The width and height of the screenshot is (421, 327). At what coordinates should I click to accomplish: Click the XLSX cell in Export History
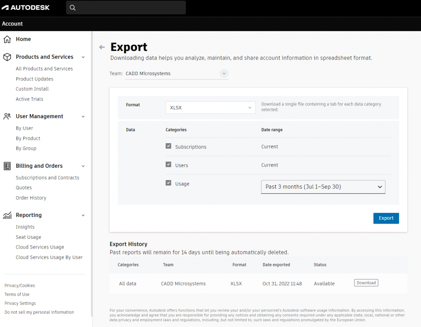pos(236,284)
